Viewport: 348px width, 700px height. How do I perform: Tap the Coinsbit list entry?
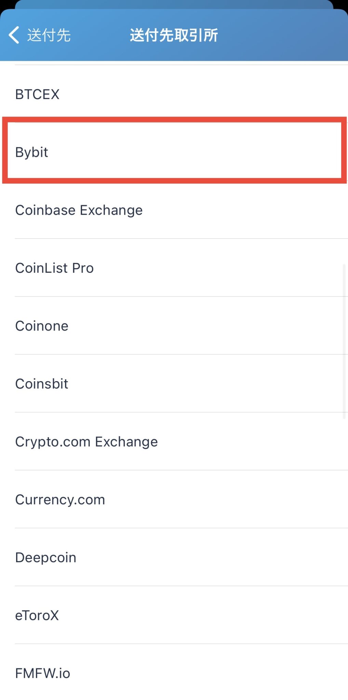tap(41, 383)
